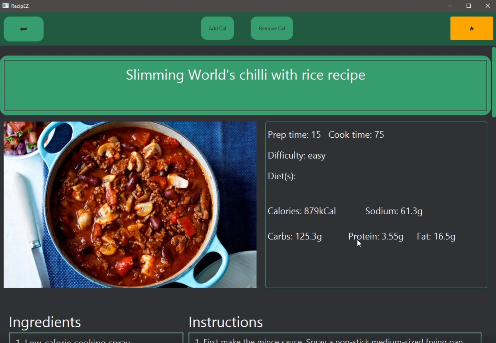Image resolution: width=496 pixels, height=343 pixels.
Task: Click the 'Carbs: 125.3g' value
Action: [x=295, y=236]
